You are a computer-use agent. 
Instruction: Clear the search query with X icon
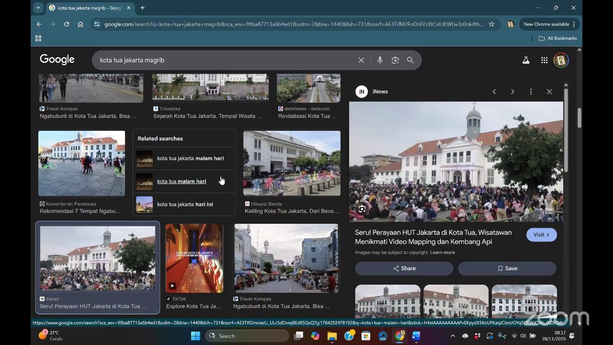[361, 60]
